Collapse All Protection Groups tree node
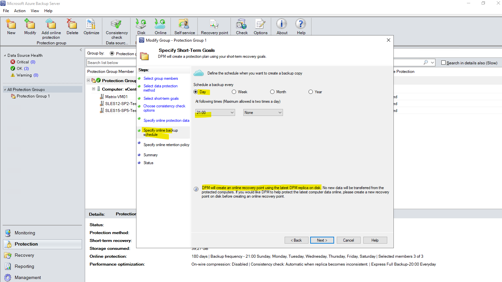The image size is (502, 282). coord(5,90)
